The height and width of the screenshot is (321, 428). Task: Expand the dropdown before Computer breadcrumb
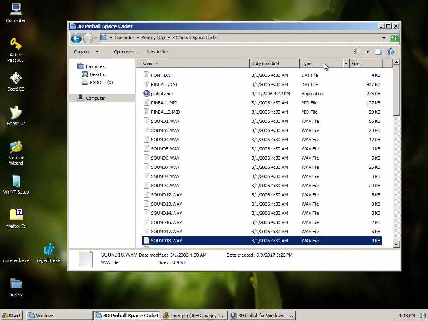111,38
